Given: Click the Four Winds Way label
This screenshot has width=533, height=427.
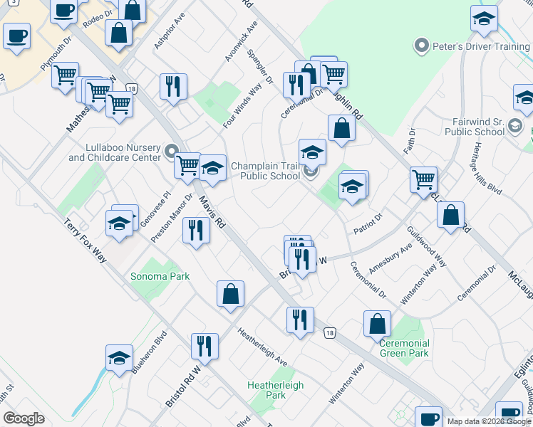Looking at the screenshot, I should tap(242, 106).
